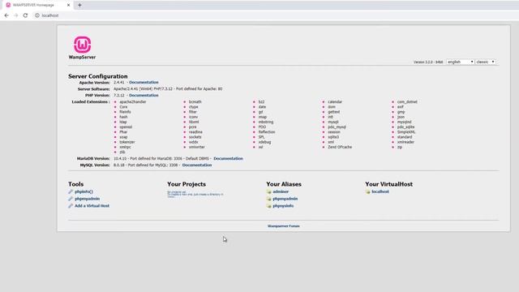The height and width of the screenshot is (292, 519).
Task: Click the zlib extension entry
Action: click(x=122, y=152)
